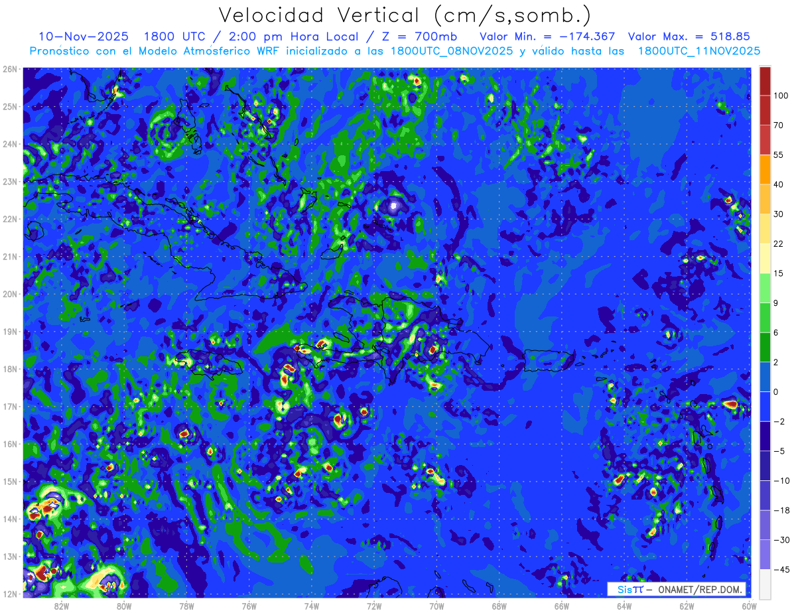The image size is (796, 615).
Task: Pick the navy swatch between -5 and -2
Action: coord(765,435)
